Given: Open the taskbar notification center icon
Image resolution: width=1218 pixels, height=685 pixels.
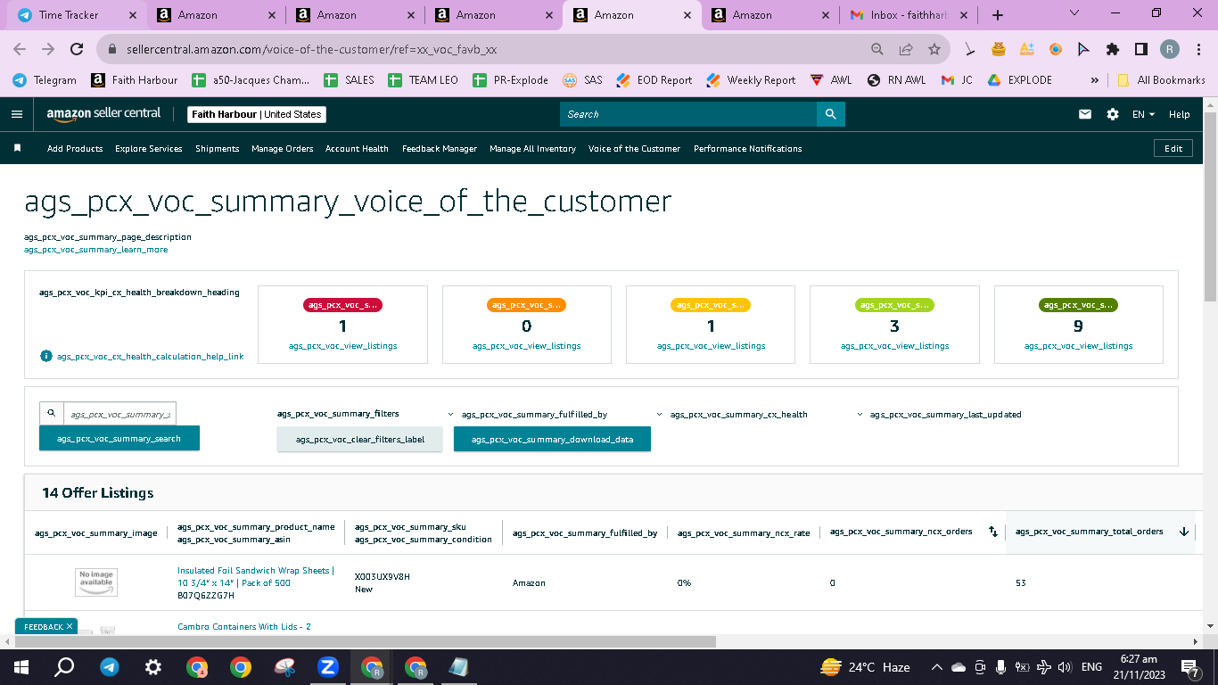Looking at the screenshot, I should pyautogui.click(x=1190, y=666).
